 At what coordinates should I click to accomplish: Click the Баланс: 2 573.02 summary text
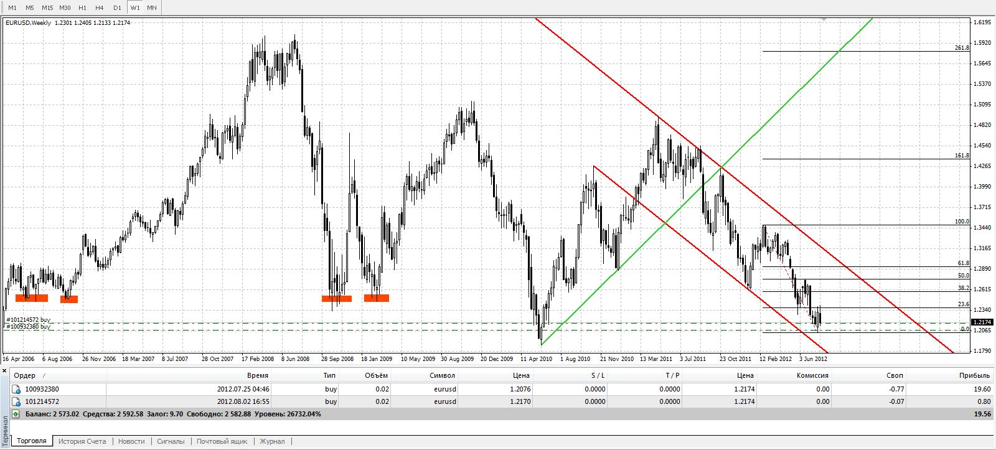pyautogui.click(x=52, y=414)
